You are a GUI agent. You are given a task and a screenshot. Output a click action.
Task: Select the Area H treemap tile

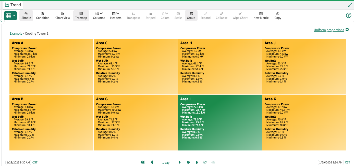click(220, 66)
